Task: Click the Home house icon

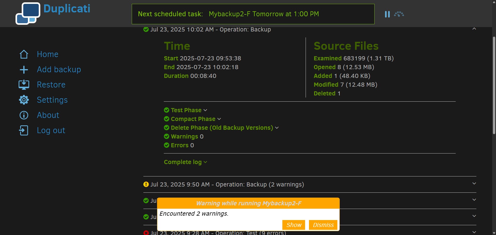Action: coord(24,54)
